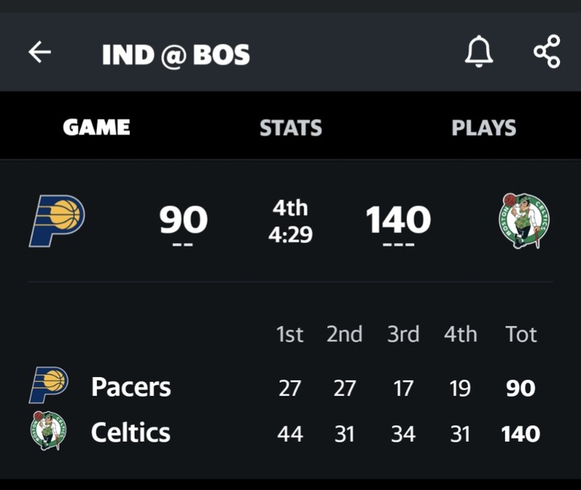Tap the 4th quarter 4:29 game clock
The image size is (581, 490).
tap(290, 221)
